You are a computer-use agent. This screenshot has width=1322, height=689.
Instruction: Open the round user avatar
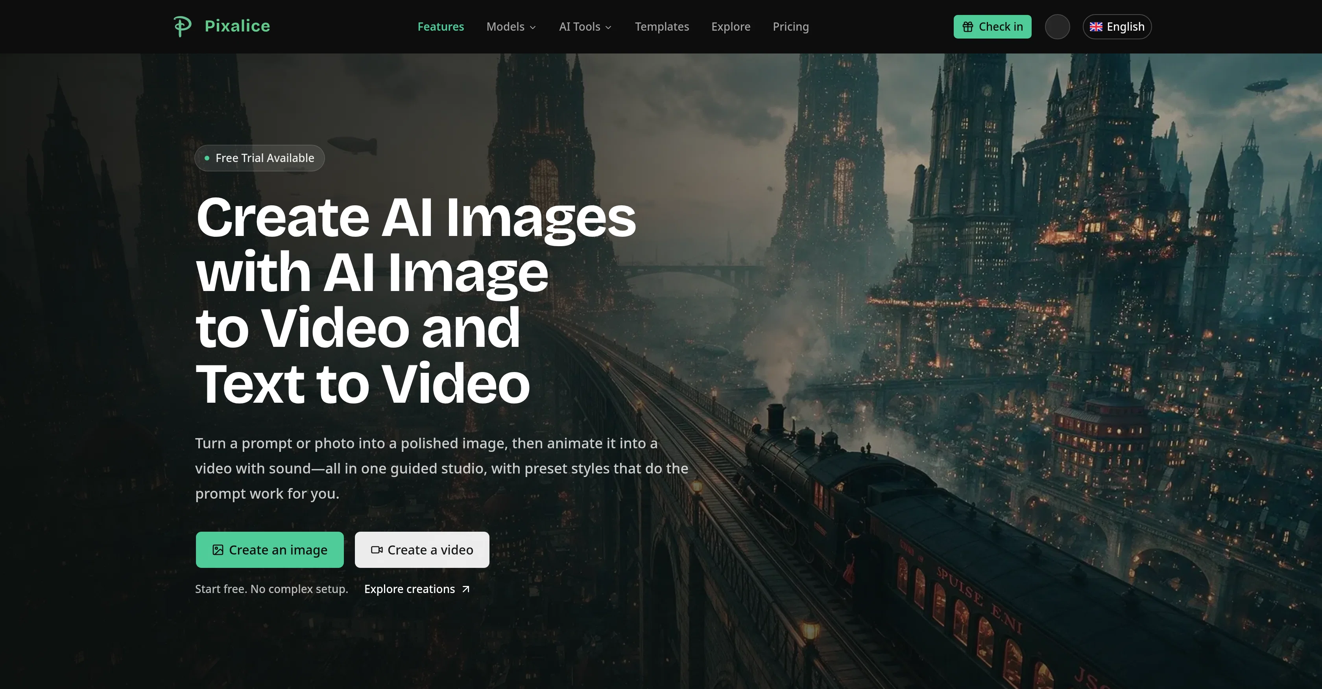[x=1057, y=27]
